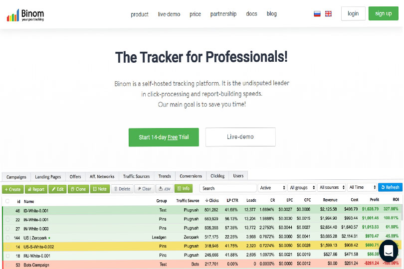Click the Clear toolbar button

tap(144, 189)
